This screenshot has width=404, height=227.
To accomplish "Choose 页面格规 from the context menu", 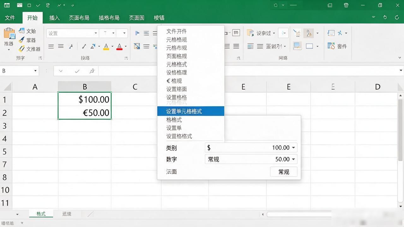I will [176, 56].
